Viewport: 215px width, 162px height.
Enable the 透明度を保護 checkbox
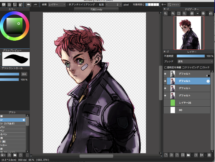(x=165, y=67)
